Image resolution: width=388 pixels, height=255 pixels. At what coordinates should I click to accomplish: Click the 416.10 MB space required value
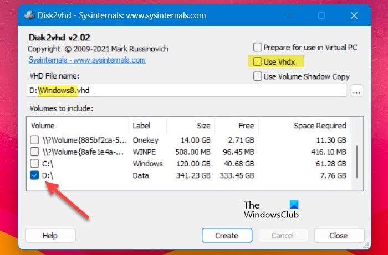(x=329, y=152)
